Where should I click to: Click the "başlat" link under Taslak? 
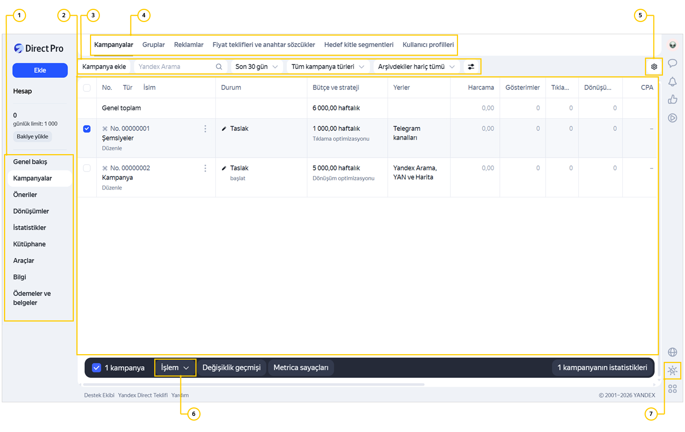click(x=238, y=178)
